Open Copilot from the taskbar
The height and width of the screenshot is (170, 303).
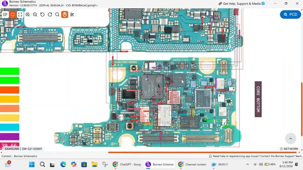click(x=73, y=164)
